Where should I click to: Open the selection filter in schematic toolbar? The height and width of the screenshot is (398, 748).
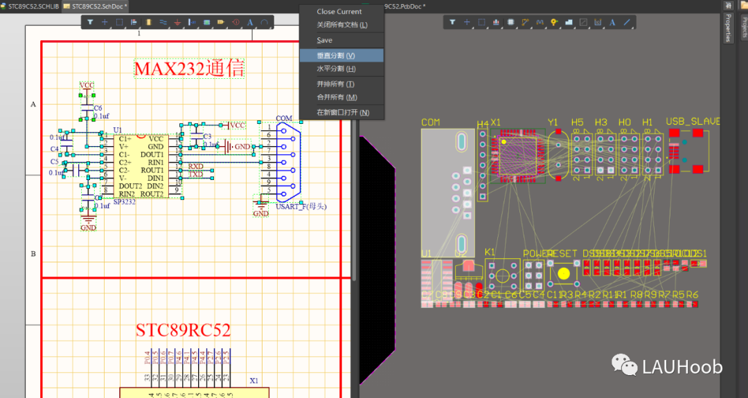coord(89,22)
